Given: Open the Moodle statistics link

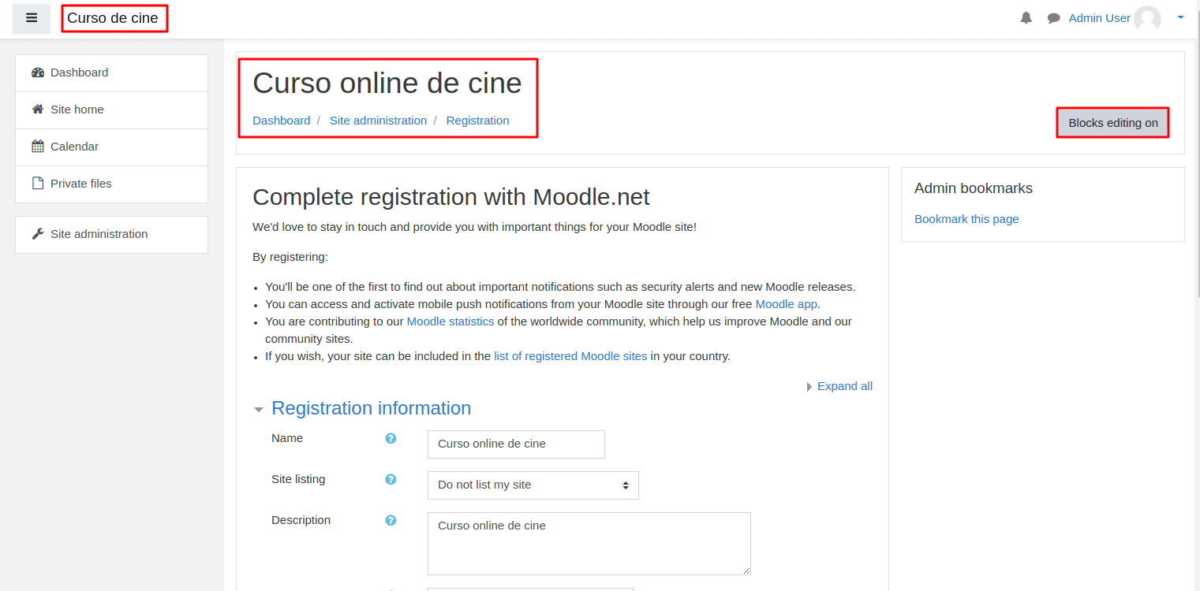Looking at the screenshot, I should [x=450, y=321].
